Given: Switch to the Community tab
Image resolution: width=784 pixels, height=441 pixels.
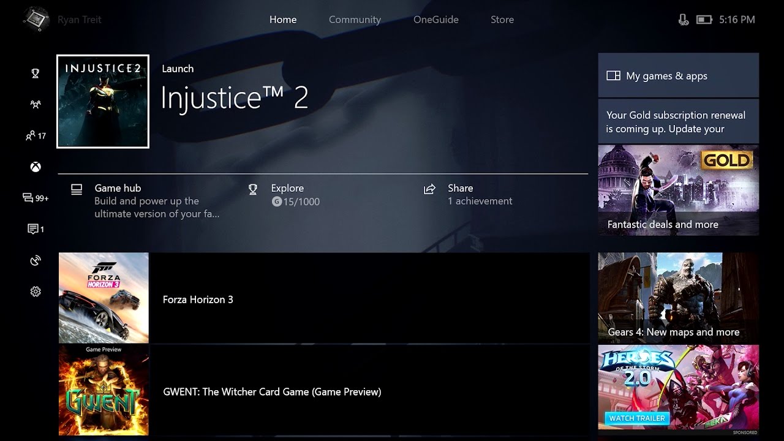Looking at the screenshot, I should pyautogui.click(x=355, y=20).
